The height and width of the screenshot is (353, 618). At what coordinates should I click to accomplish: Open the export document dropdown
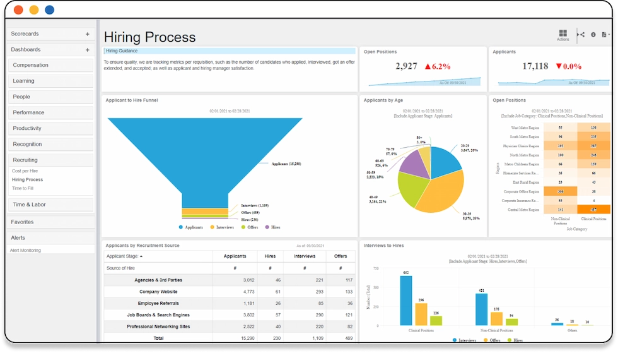(604, 35)
